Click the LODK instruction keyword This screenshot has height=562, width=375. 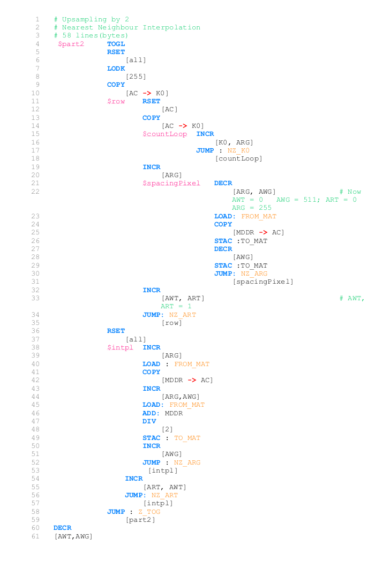tap(116, 69)
